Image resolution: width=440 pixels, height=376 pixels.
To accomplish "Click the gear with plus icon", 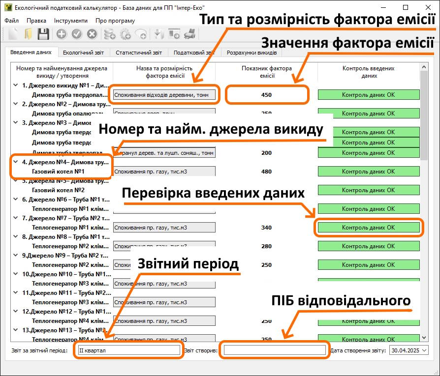I will (125, 34).
